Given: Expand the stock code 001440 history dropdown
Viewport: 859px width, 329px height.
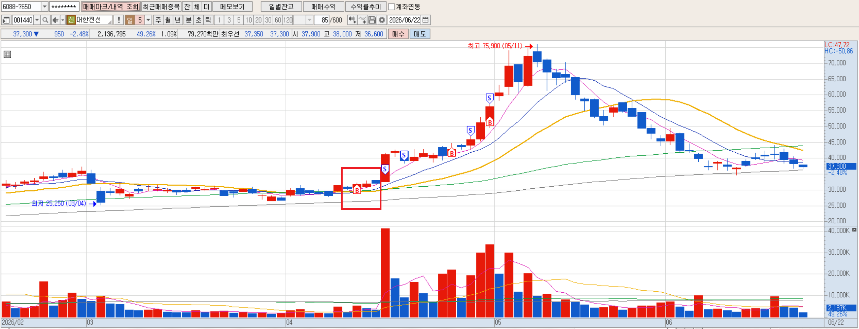Looking at the screenshot, I should point(37,20).
